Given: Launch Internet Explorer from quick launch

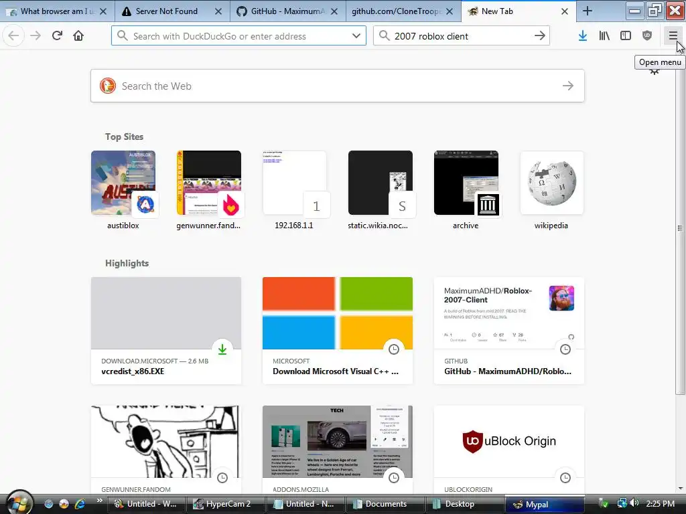Looking at the screenshot, I should tap(80, 504).
